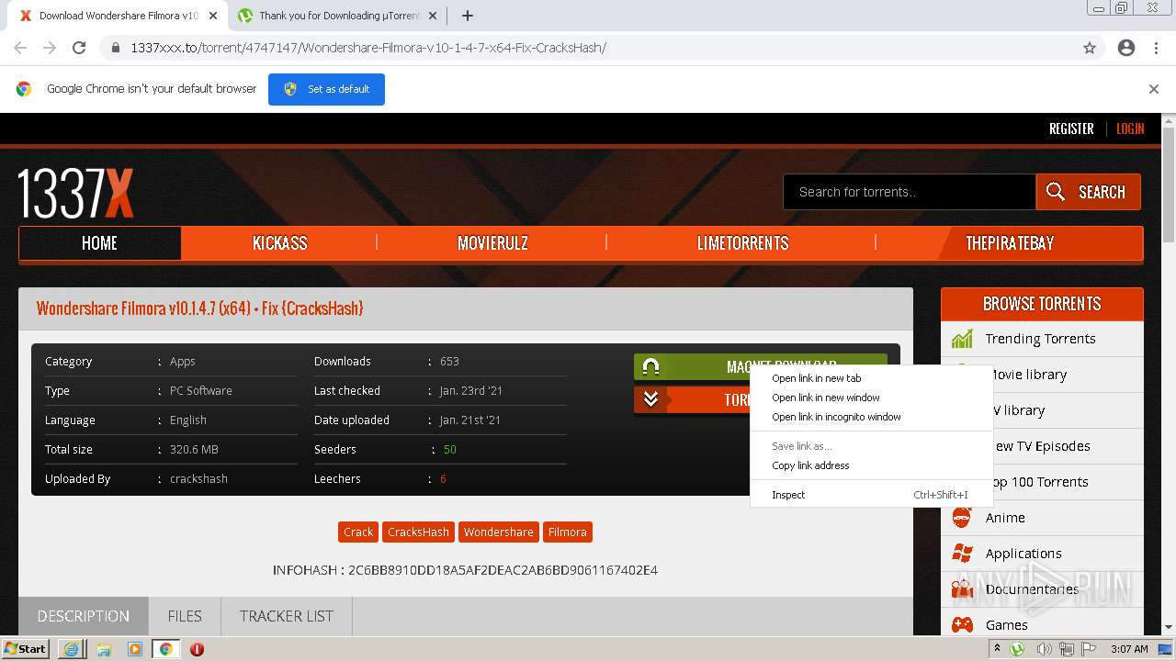Image resolution: width=1176 pixels, height=661 pixels.
Task: Open the Chrome profile avatar
Action: [1126, 48]
